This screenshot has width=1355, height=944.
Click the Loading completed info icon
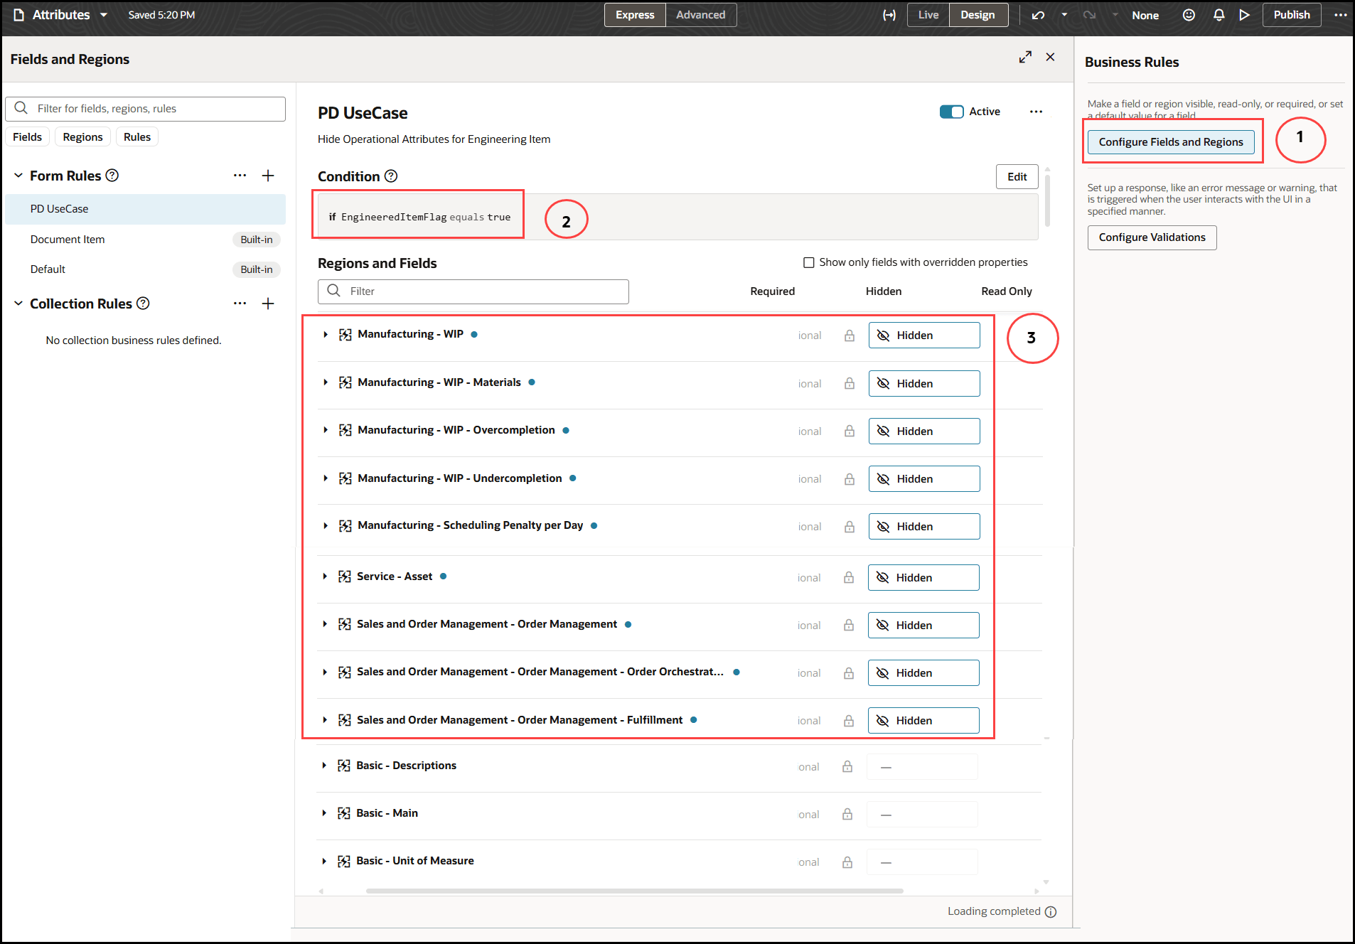(1051, 912)
